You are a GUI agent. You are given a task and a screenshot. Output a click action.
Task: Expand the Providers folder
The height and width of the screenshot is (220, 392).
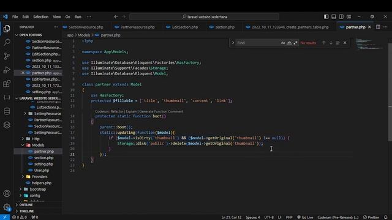tap(23, 177)
